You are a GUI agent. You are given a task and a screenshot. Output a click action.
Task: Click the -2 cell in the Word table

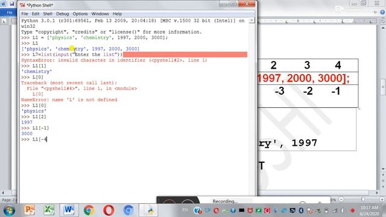(308, 91)
